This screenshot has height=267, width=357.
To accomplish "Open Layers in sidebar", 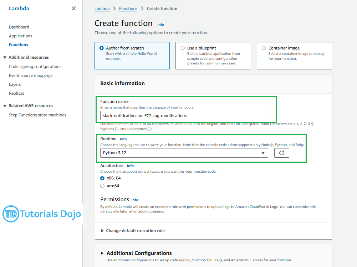I will (15, 84).
